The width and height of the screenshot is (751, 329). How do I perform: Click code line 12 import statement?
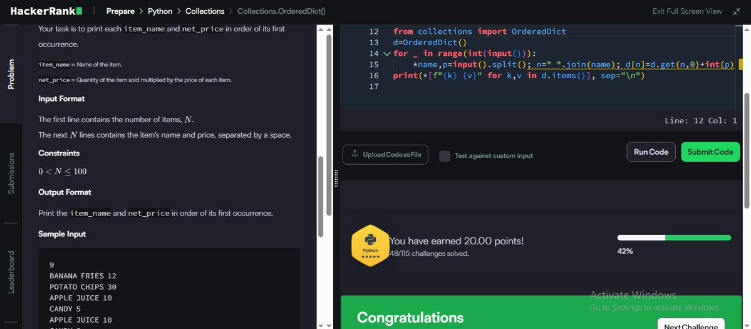(479, 31)
